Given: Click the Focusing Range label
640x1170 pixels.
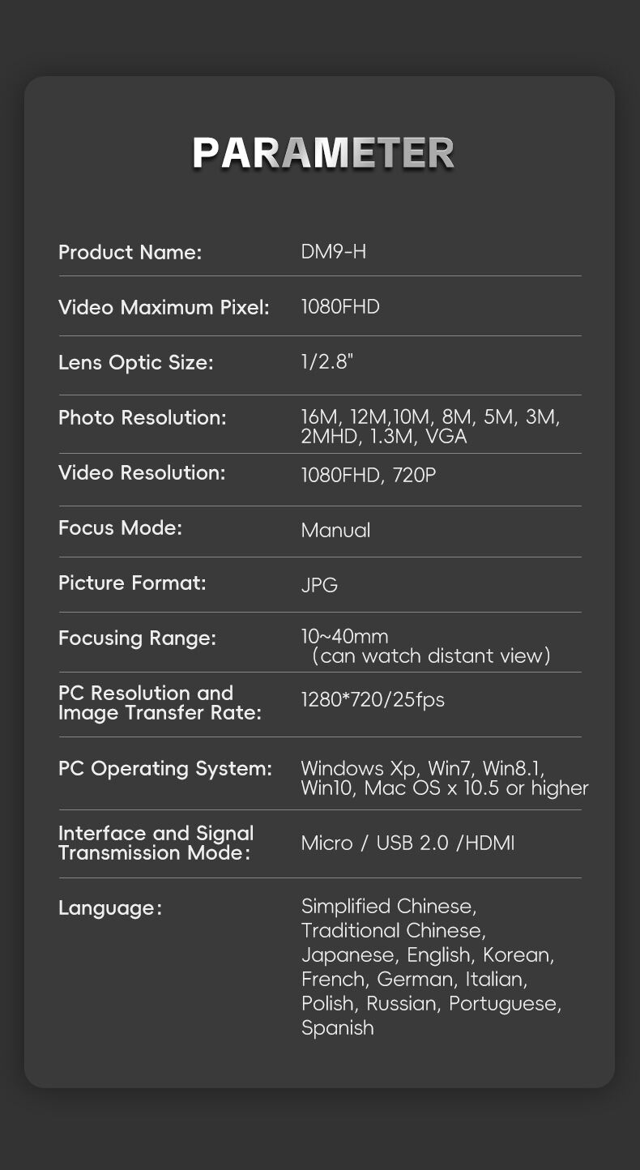Looking at the screenshot, I should coord(137,638).
